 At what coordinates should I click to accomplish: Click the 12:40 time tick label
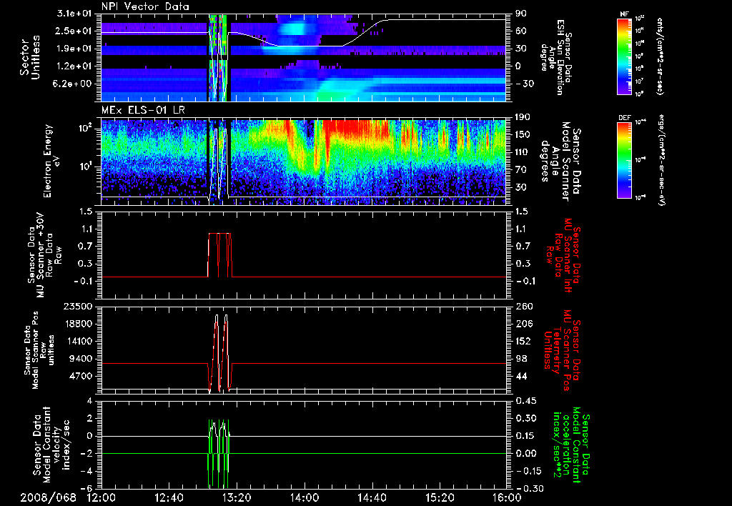point(169,497)
